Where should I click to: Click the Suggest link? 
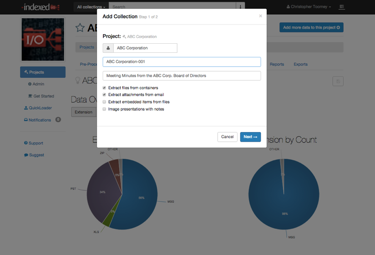click(x=34, y=155)
